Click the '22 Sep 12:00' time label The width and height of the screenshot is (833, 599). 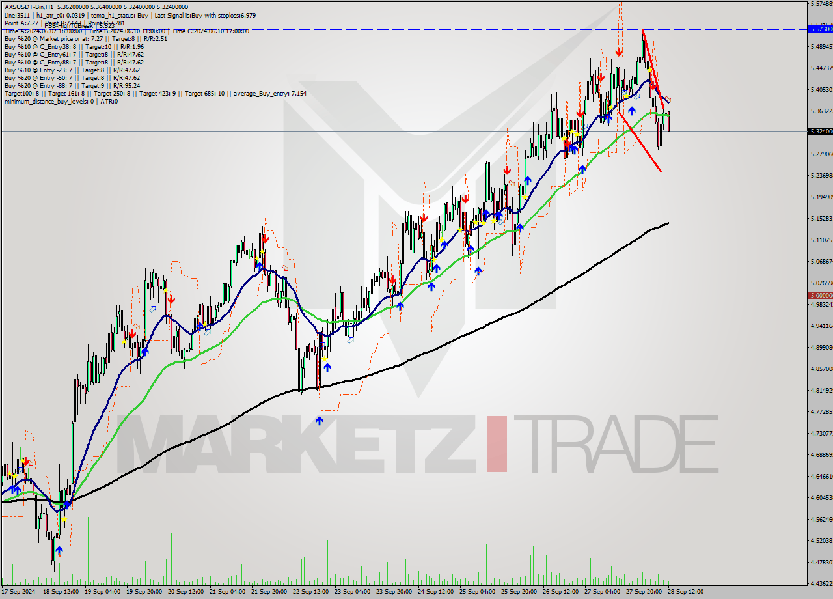(x=311, y=592)
